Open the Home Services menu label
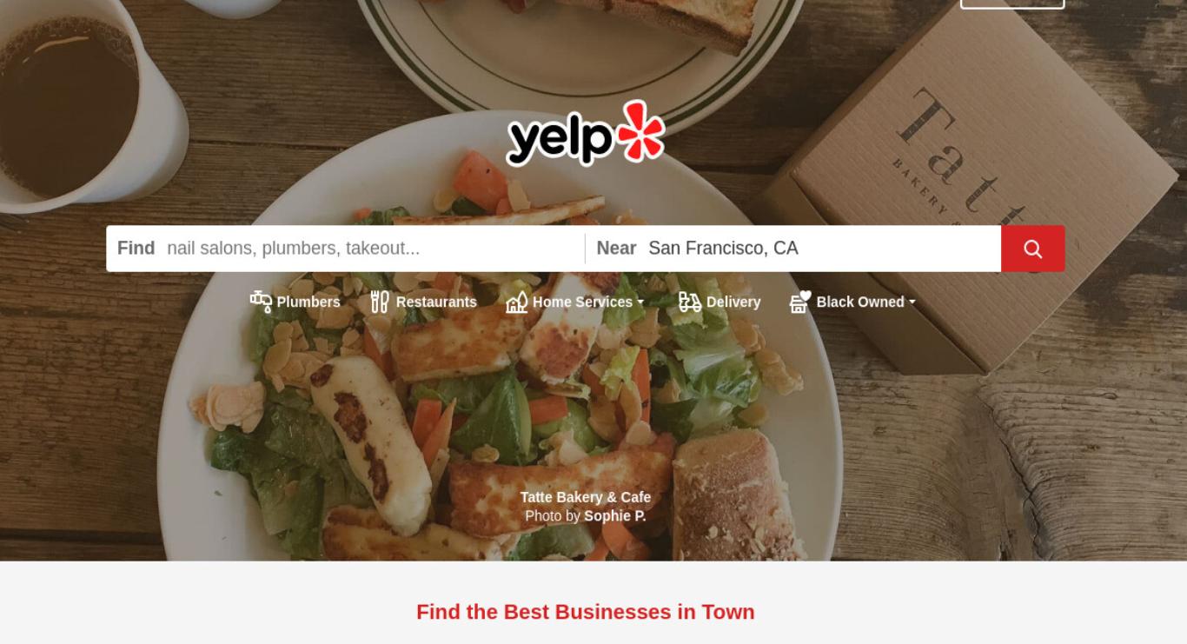The image size is (1187, 644). [582, 302]
